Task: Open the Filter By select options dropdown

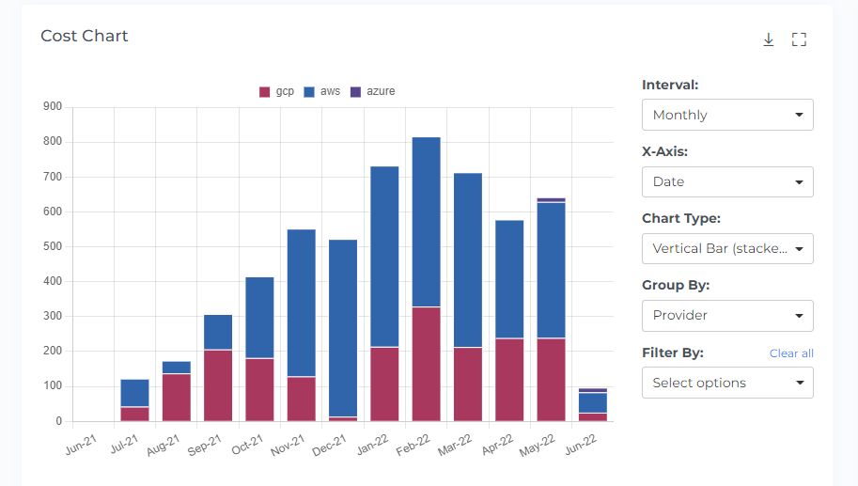Action: click(727, 383)
